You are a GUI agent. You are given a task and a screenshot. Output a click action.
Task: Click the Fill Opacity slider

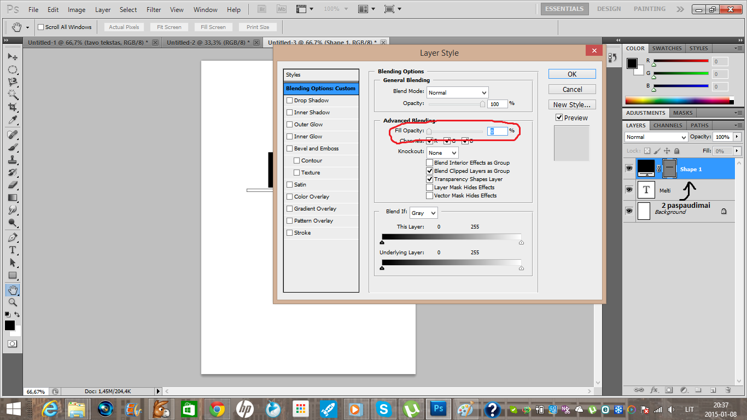(455, 131)
